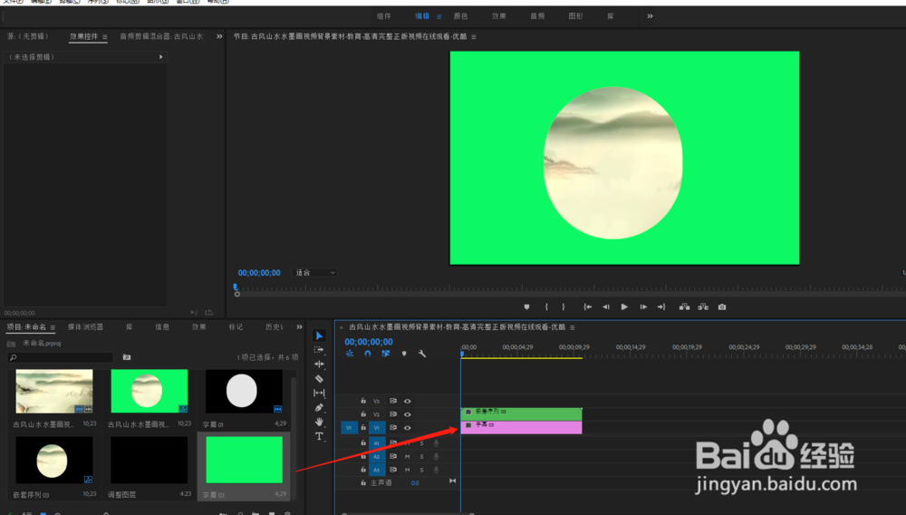Select the Selection tool arrow
906x515 pixels.
[x=319, y=335]
